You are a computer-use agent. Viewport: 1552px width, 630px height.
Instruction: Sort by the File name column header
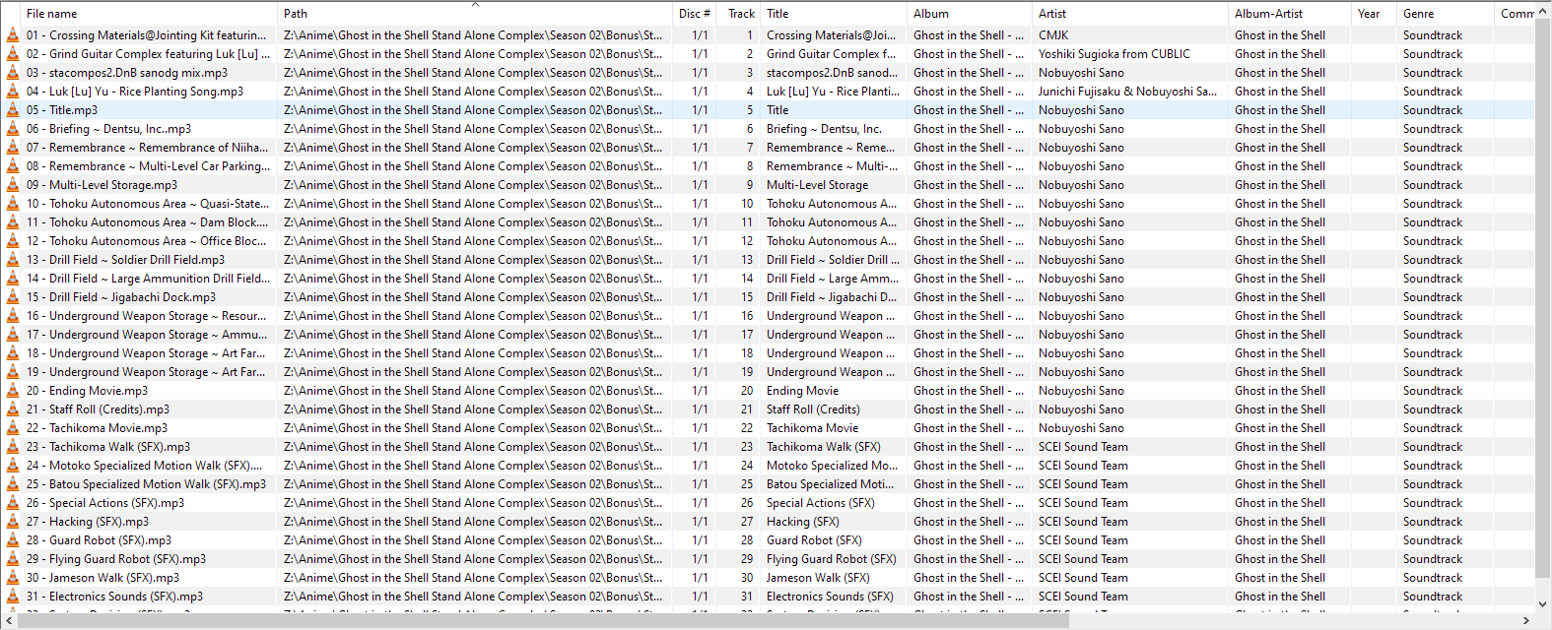tap(139, 14)
